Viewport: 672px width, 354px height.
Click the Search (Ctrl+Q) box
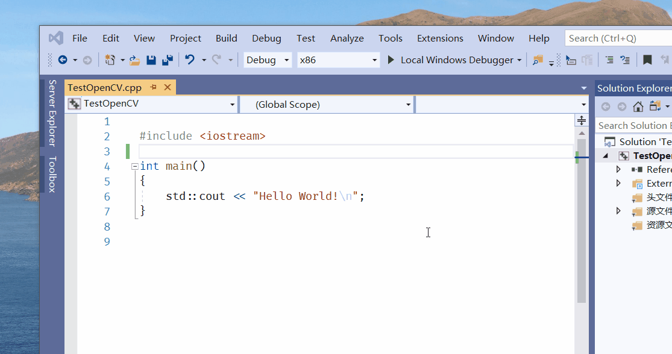pyautogui.click(x=618, y=38)
